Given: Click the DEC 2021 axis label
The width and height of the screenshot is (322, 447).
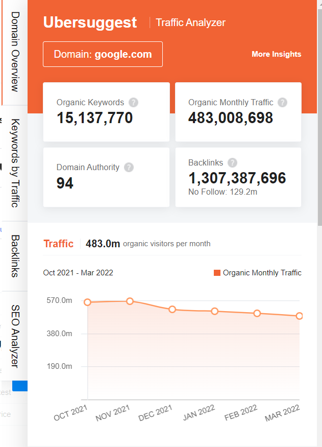Looking at the screenshot, I should pos(155,413).
